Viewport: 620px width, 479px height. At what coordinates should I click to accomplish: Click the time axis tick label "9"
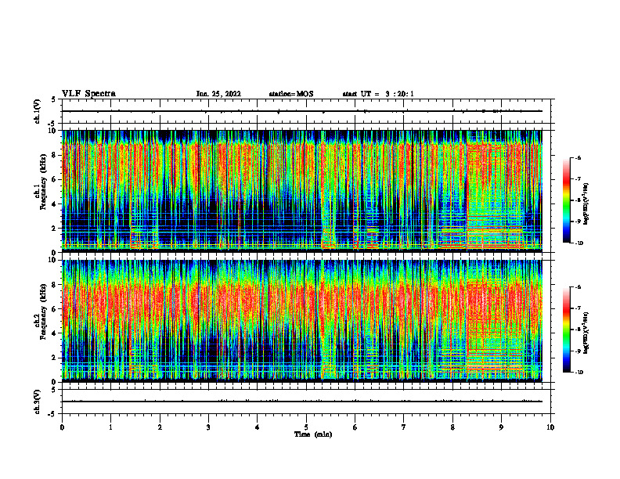[501, 427]
